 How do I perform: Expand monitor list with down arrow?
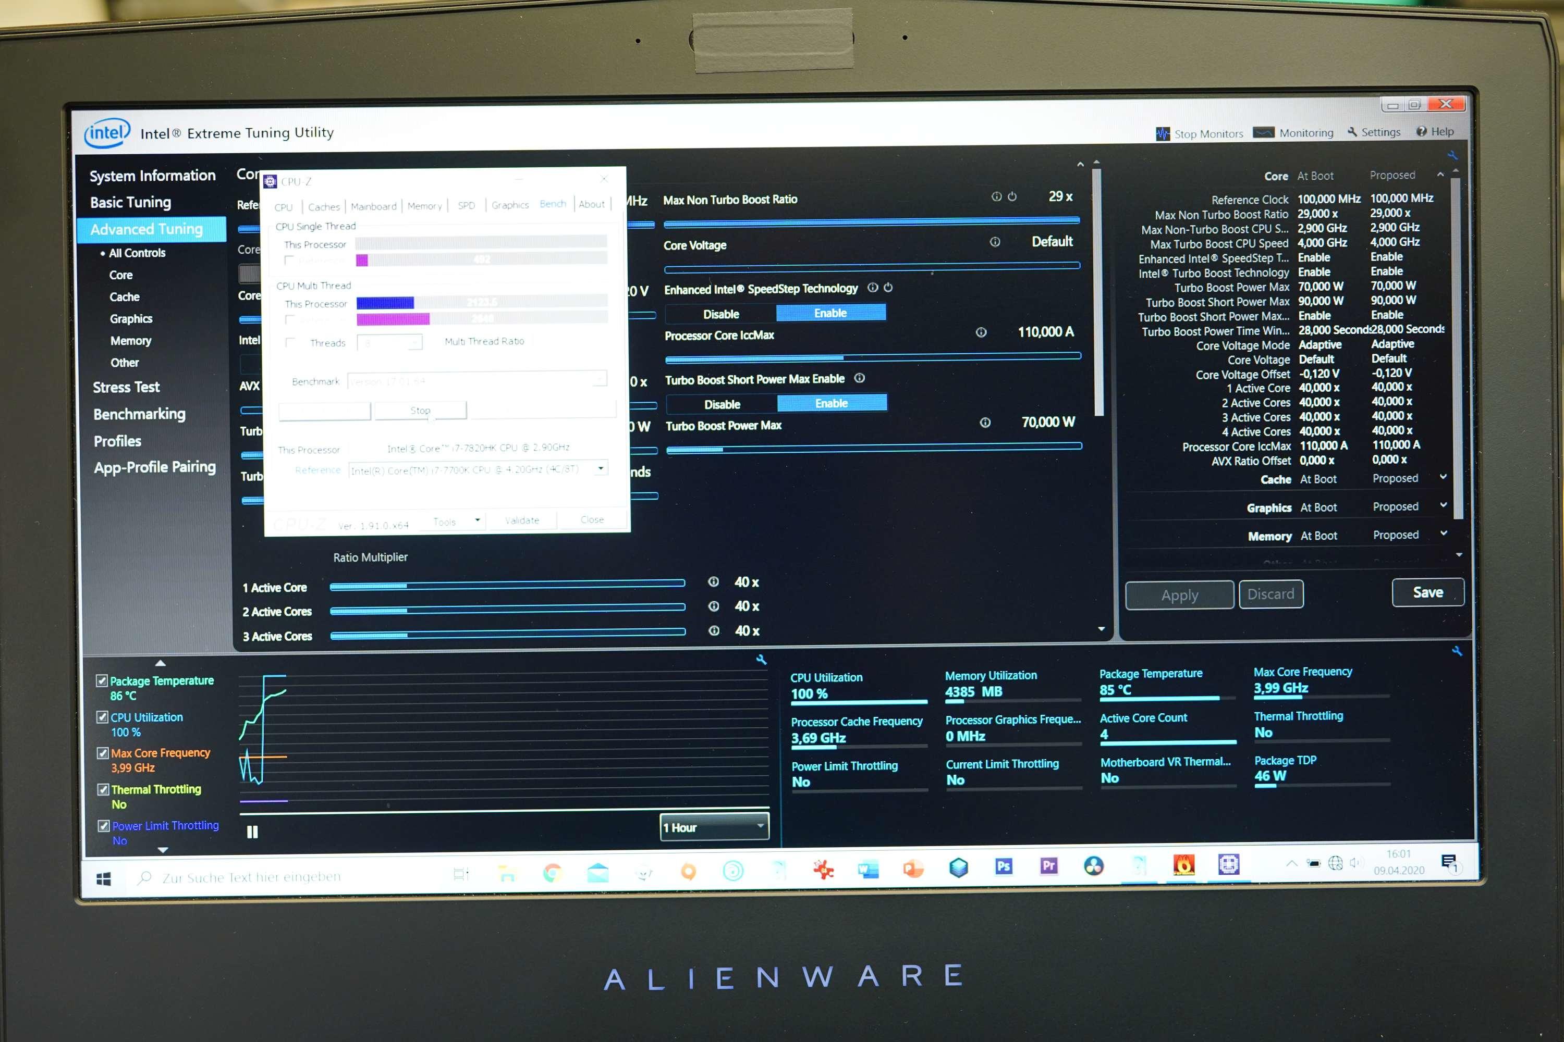click(x=163, y=851)
